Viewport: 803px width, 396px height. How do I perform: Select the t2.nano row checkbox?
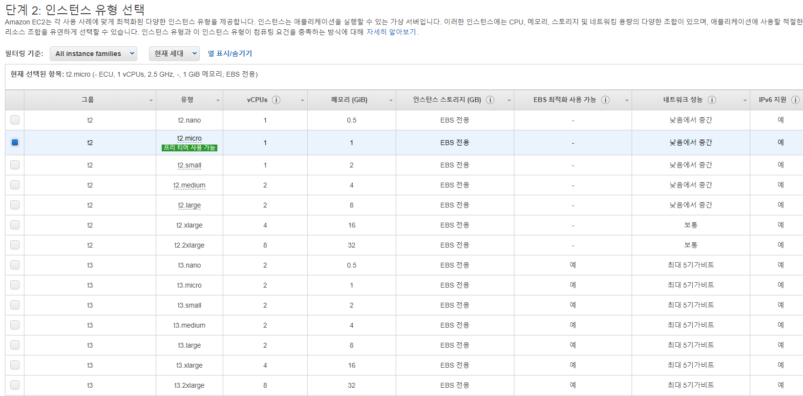(15, 120)
